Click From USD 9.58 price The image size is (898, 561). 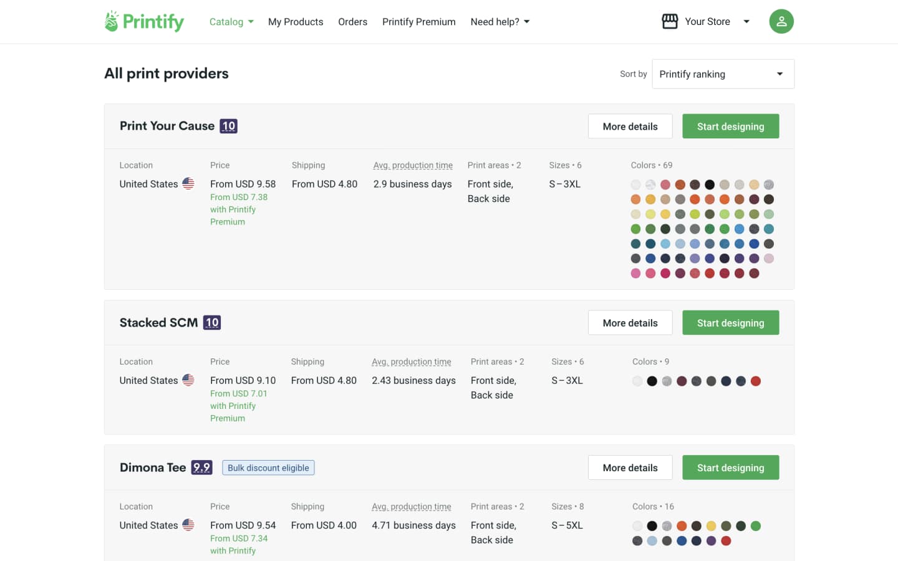pyautogui.click(x=243, y=184)
